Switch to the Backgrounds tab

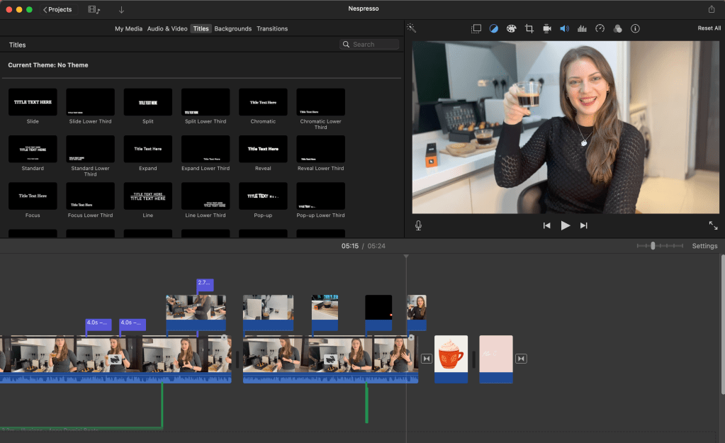[233, 28]
